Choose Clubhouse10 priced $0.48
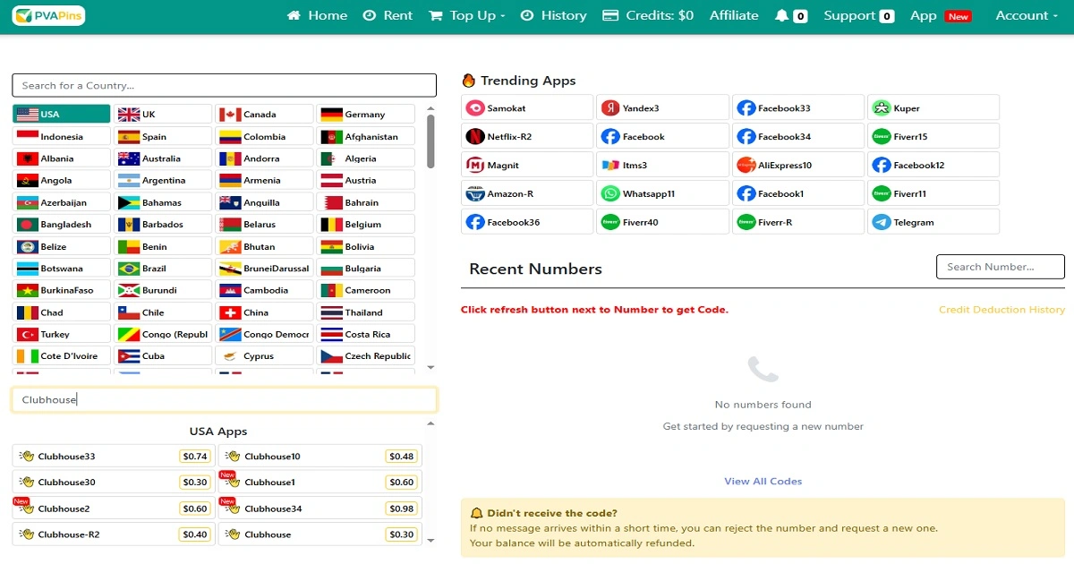Viewport: 1074px width, 564px height. [x=320, y=456]
